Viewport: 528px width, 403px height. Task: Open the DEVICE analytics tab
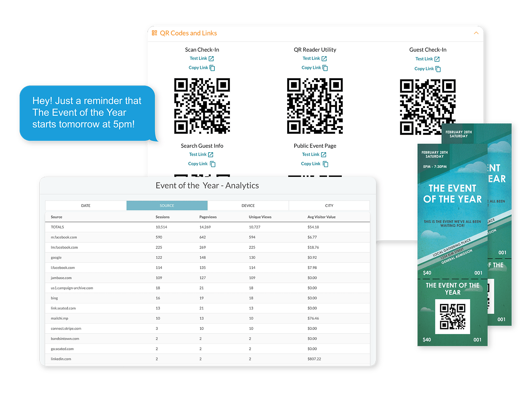248,206
